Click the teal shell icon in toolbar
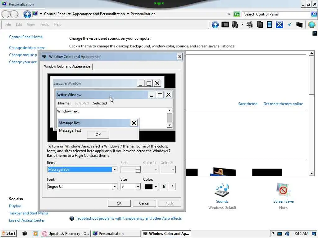 [x=312, y=25]
